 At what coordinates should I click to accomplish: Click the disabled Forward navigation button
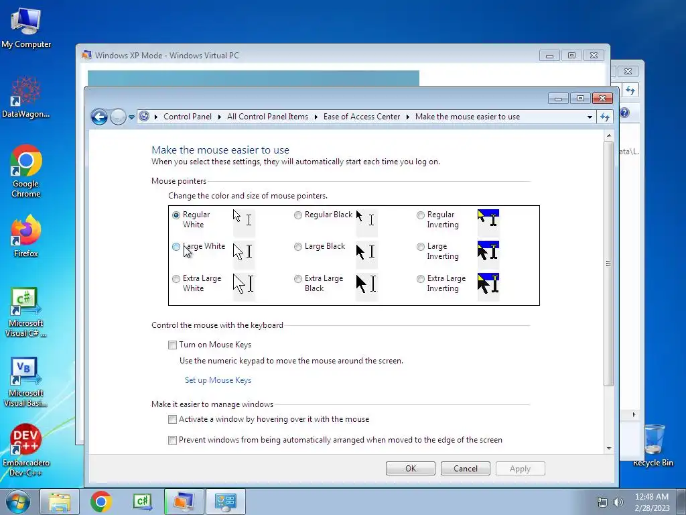click(x=118, y=117)
